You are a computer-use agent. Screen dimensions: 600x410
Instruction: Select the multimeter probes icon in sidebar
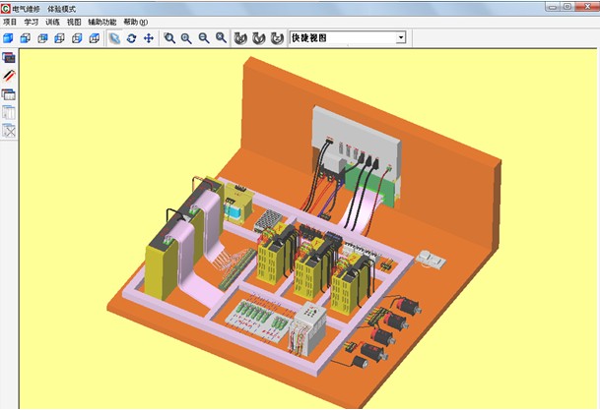click(9, 76)
